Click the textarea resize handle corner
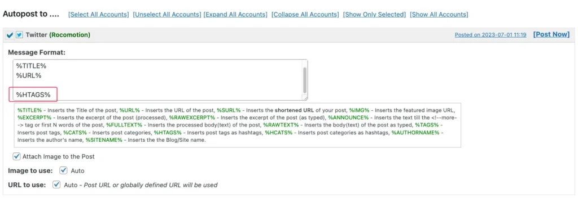 305,98
